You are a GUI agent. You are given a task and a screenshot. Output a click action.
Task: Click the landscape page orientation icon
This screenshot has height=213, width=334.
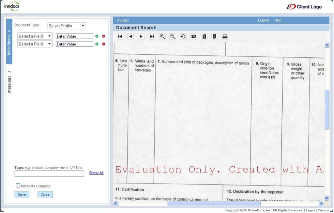(x=194, y=37)
